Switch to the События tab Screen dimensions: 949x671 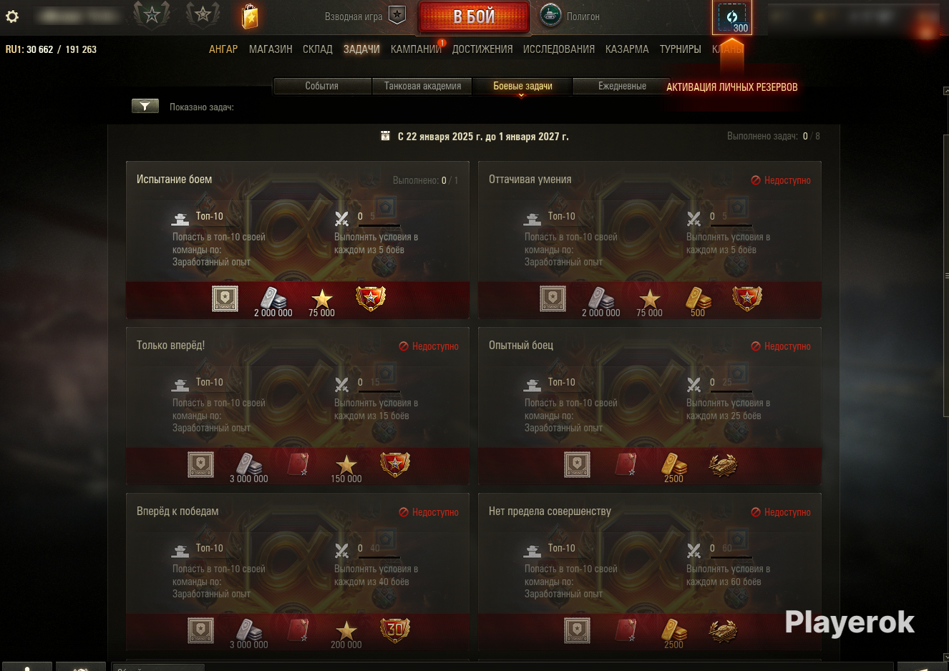pyautogui.click(x=322, y=86)
